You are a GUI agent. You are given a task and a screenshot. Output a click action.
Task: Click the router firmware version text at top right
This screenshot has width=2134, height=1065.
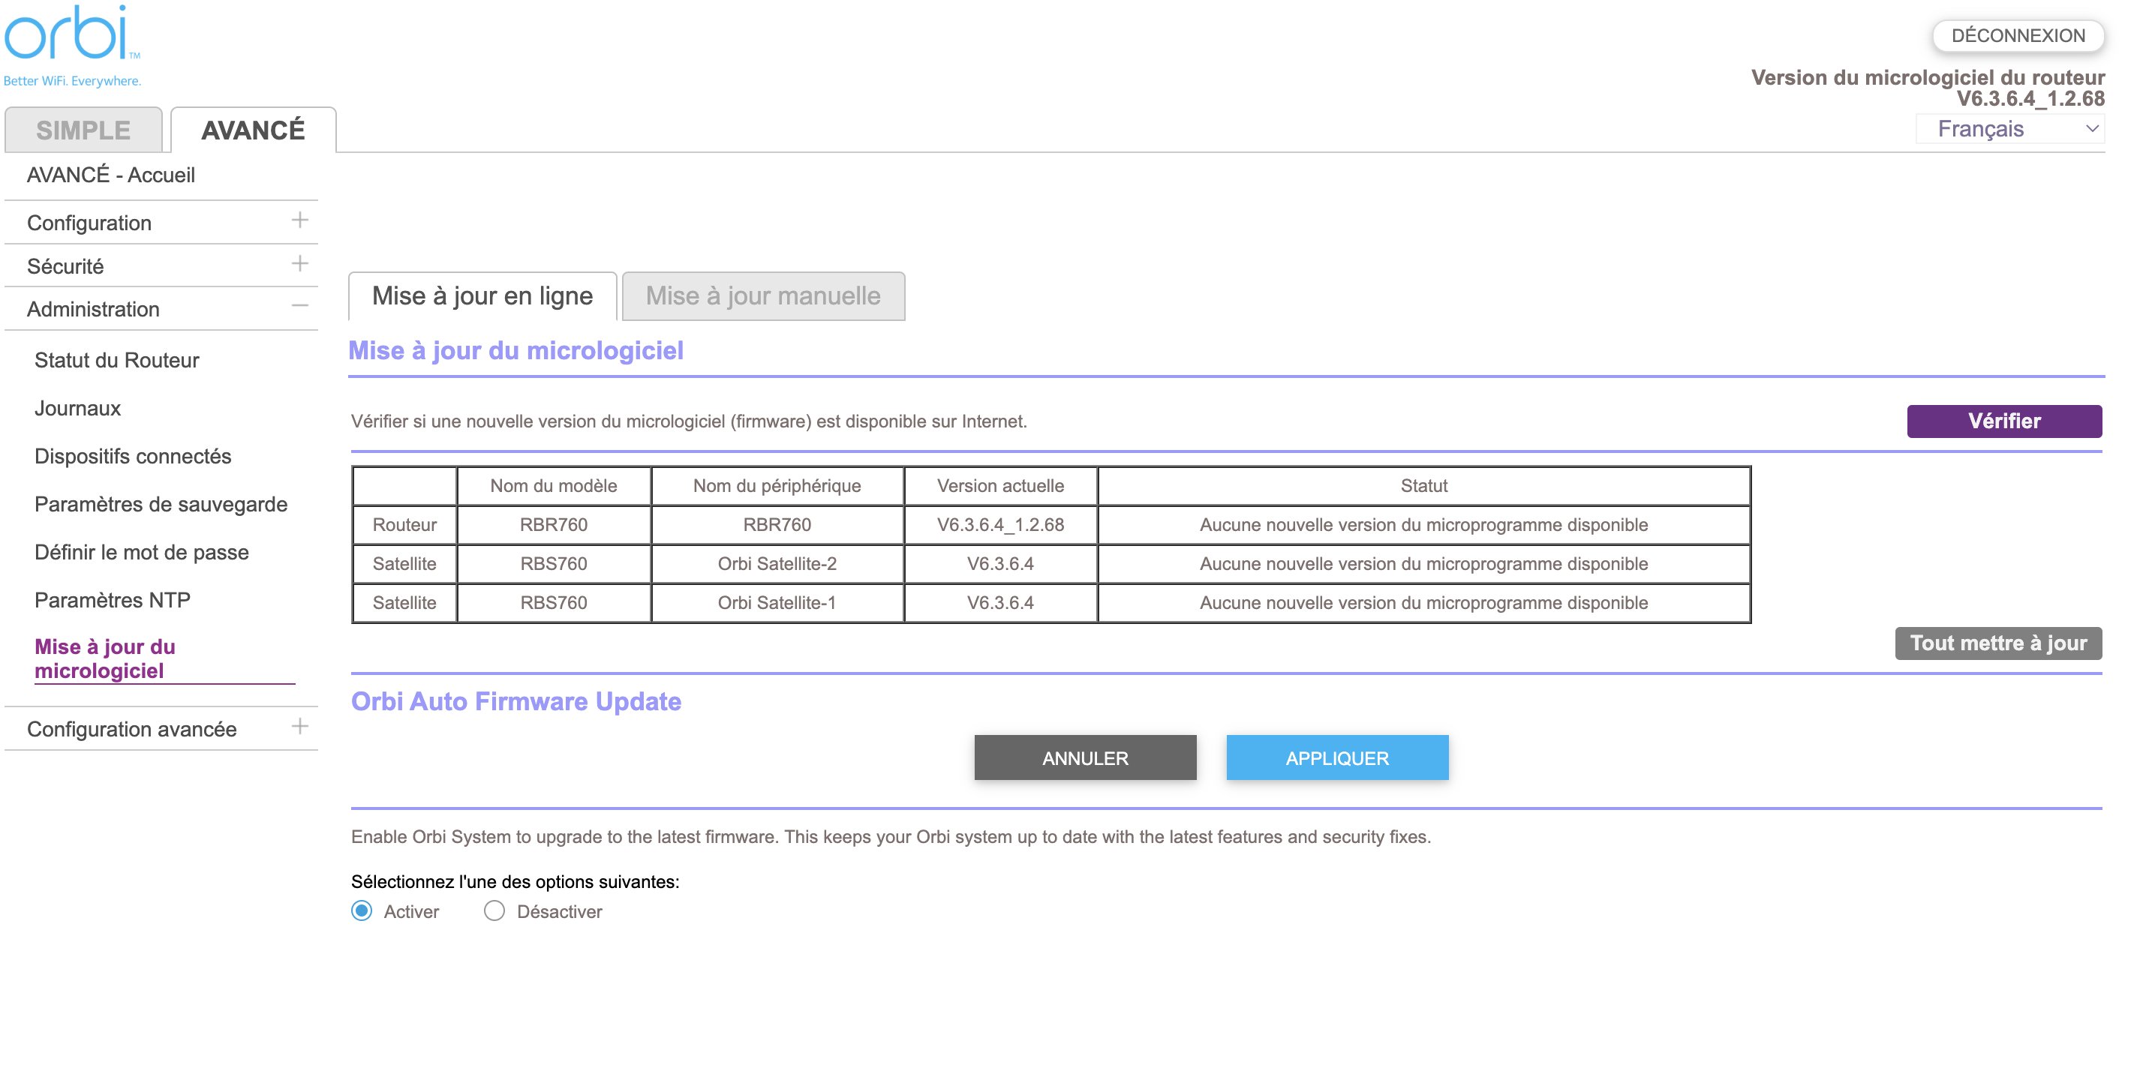(x=1928, y=88)
